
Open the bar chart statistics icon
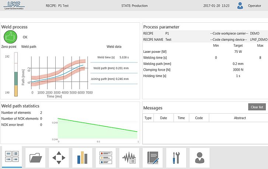pyautogui.click(x=82, y=157)
